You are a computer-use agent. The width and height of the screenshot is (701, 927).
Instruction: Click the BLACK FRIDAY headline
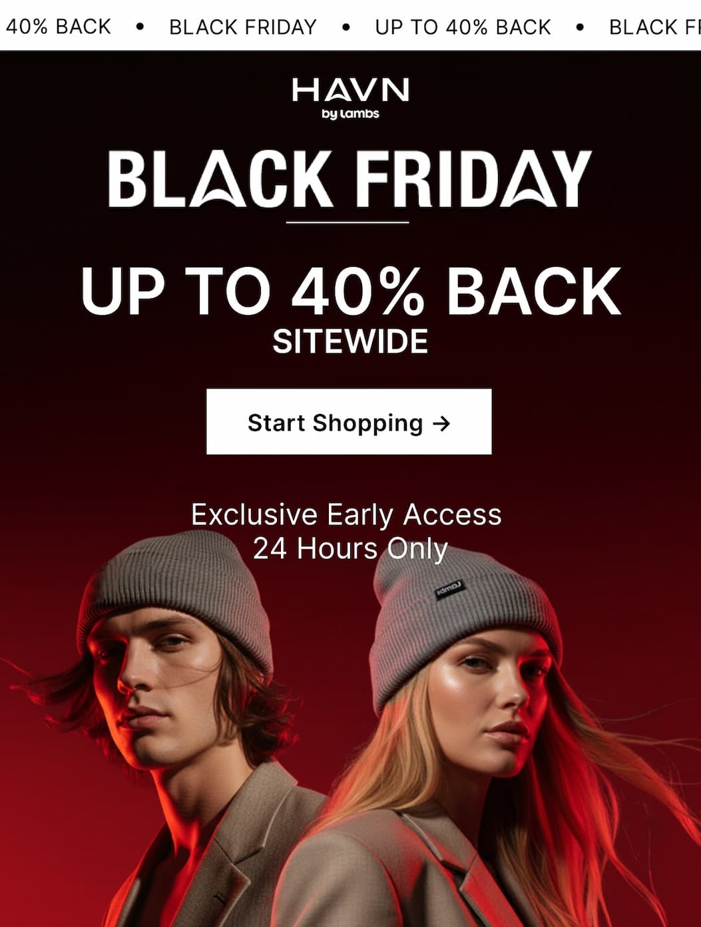tap(350, 179)
